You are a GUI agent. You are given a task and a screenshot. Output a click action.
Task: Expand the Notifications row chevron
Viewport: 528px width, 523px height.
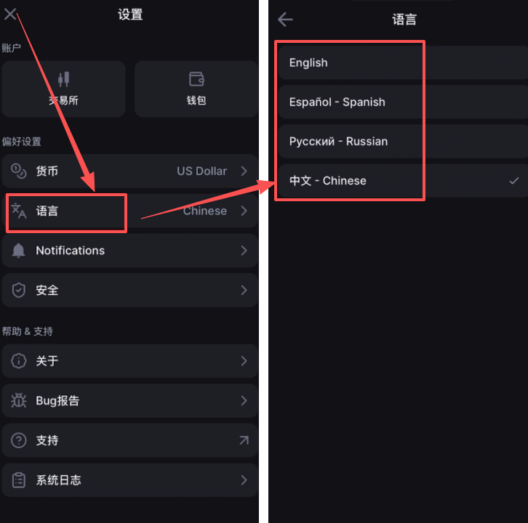[244, 251]
